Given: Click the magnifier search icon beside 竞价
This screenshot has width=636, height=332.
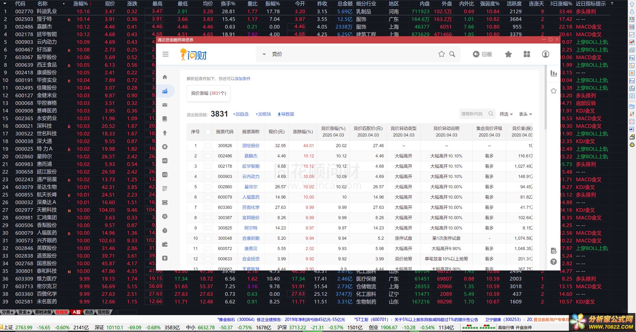Looking at the screenshot, I should tap(452, 54).
